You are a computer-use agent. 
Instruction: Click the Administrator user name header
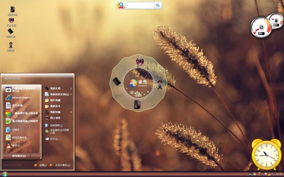point(13,79)
